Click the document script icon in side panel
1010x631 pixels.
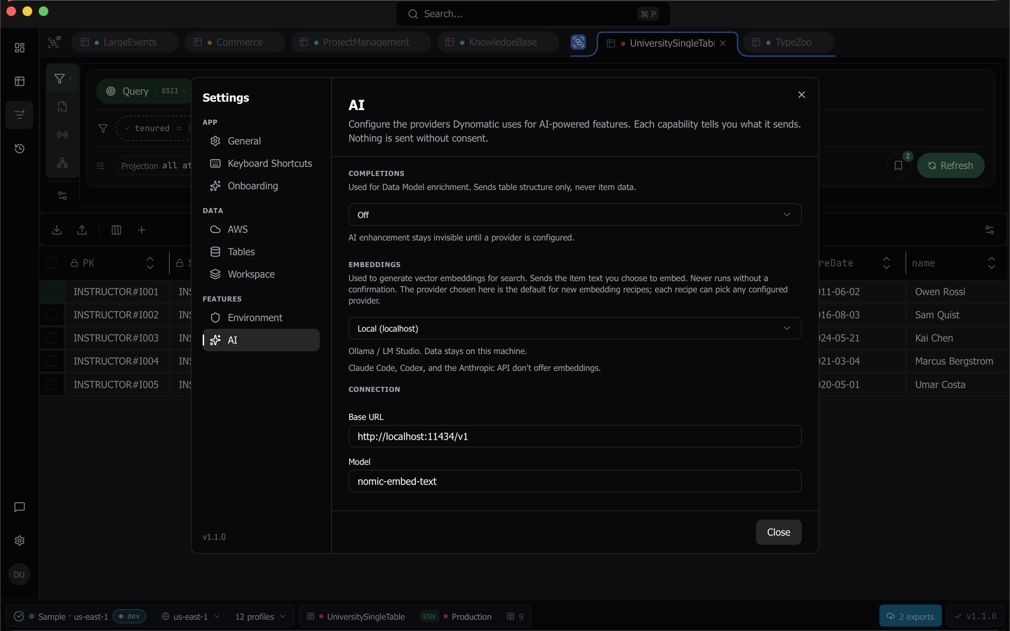click(x=62, y=107)
